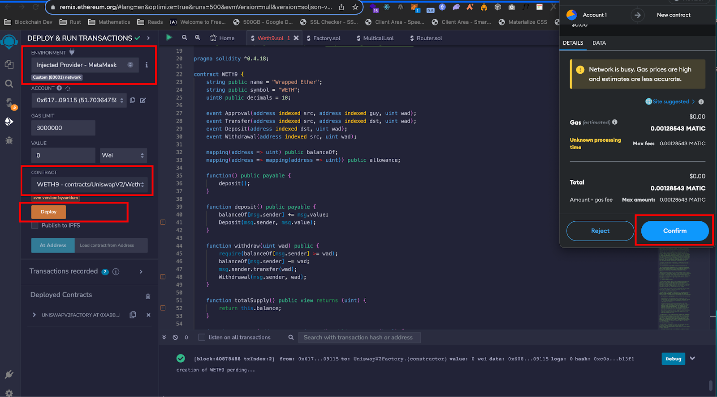Image resolution: width=717 pixels, height=397 pixels.
Task: Open the Account selection dropdown
Action: point(79,100)
